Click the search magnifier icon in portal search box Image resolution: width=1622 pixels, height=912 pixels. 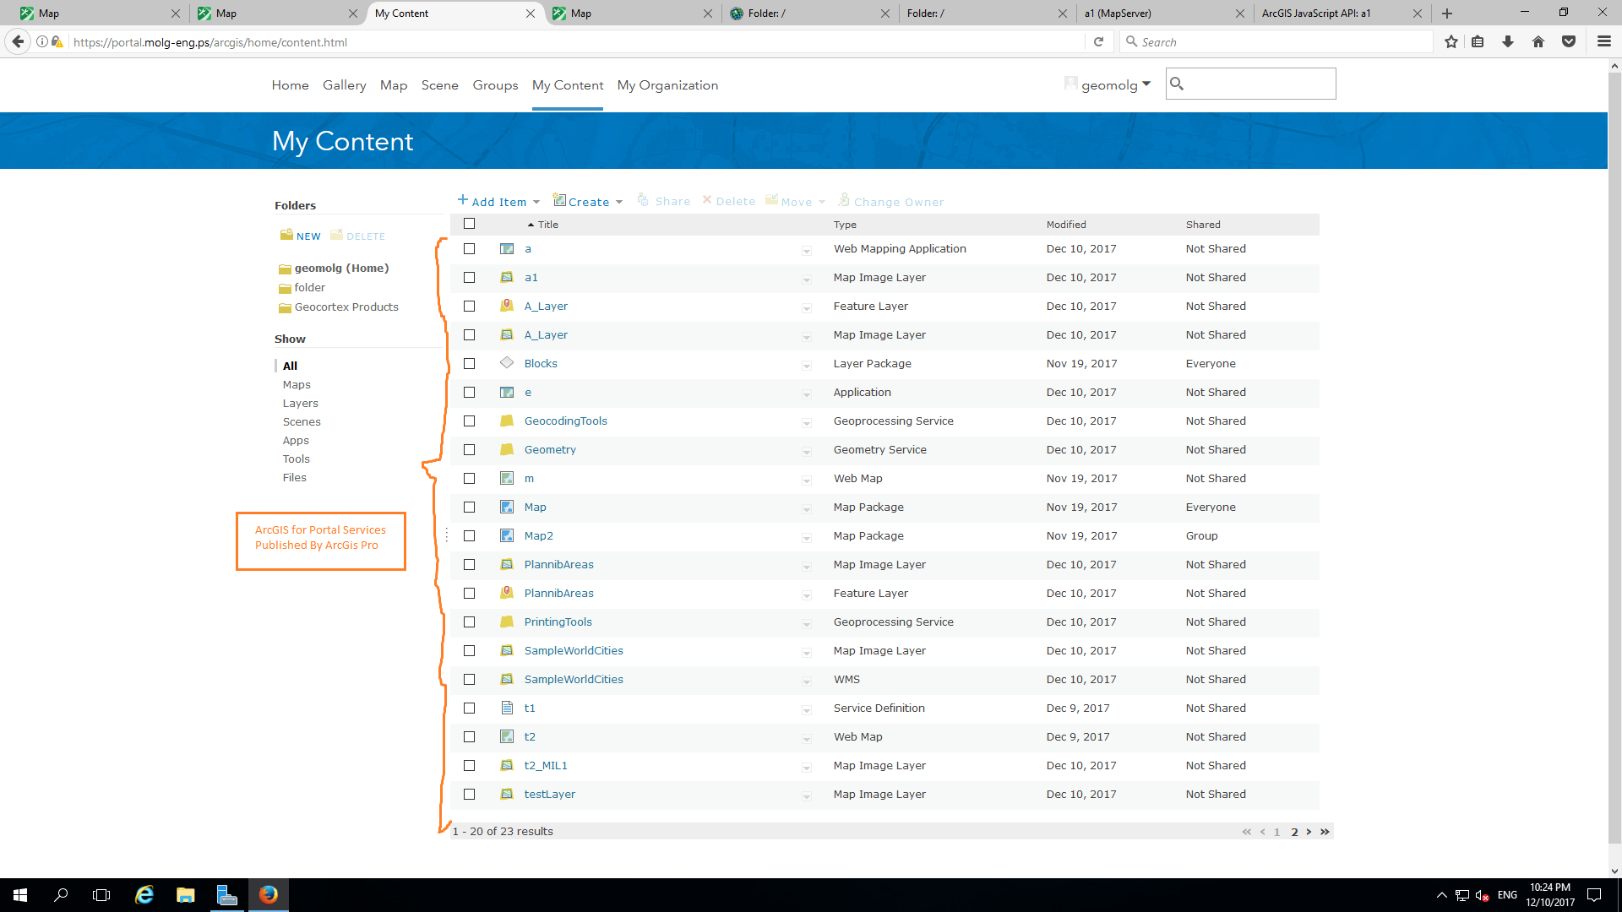point(1177,84)
